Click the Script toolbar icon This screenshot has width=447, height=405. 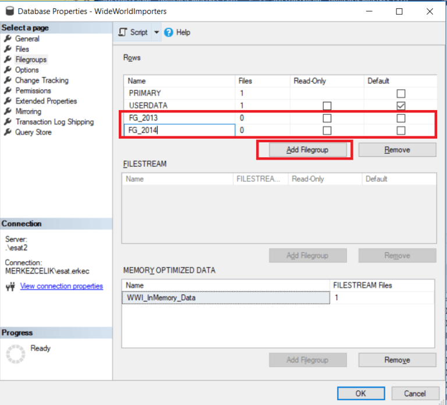[123, 32]
